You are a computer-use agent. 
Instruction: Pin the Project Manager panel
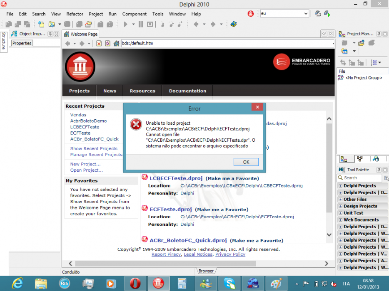click(x=379, y=34)
